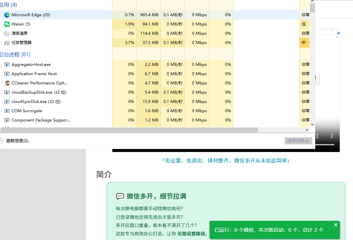Click the 114.4 MB memory cell
The height and width of the screenshot is (240, 353).
pyautogui.click(x=148, y=33)
